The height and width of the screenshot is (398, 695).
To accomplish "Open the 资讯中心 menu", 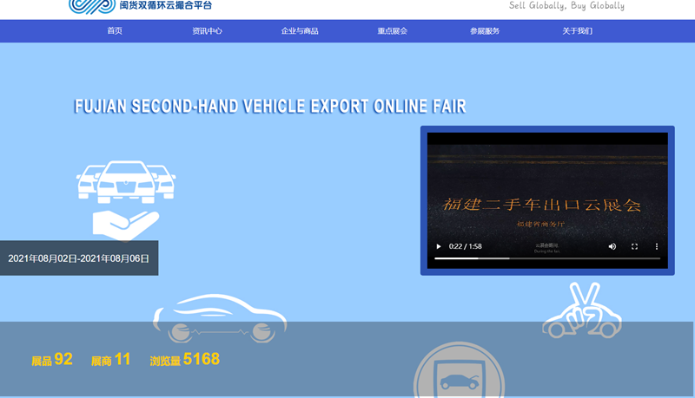I will point(207,31).
